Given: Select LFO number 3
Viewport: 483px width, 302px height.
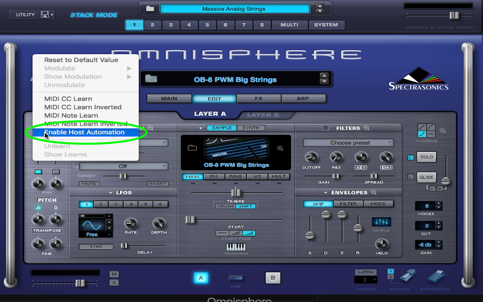Looking at the screenshot, I should coord(116,205).
